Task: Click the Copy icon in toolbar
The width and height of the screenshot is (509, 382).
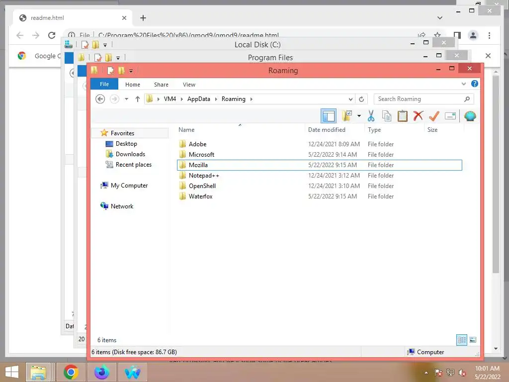Action: click(x=386, y=115)
